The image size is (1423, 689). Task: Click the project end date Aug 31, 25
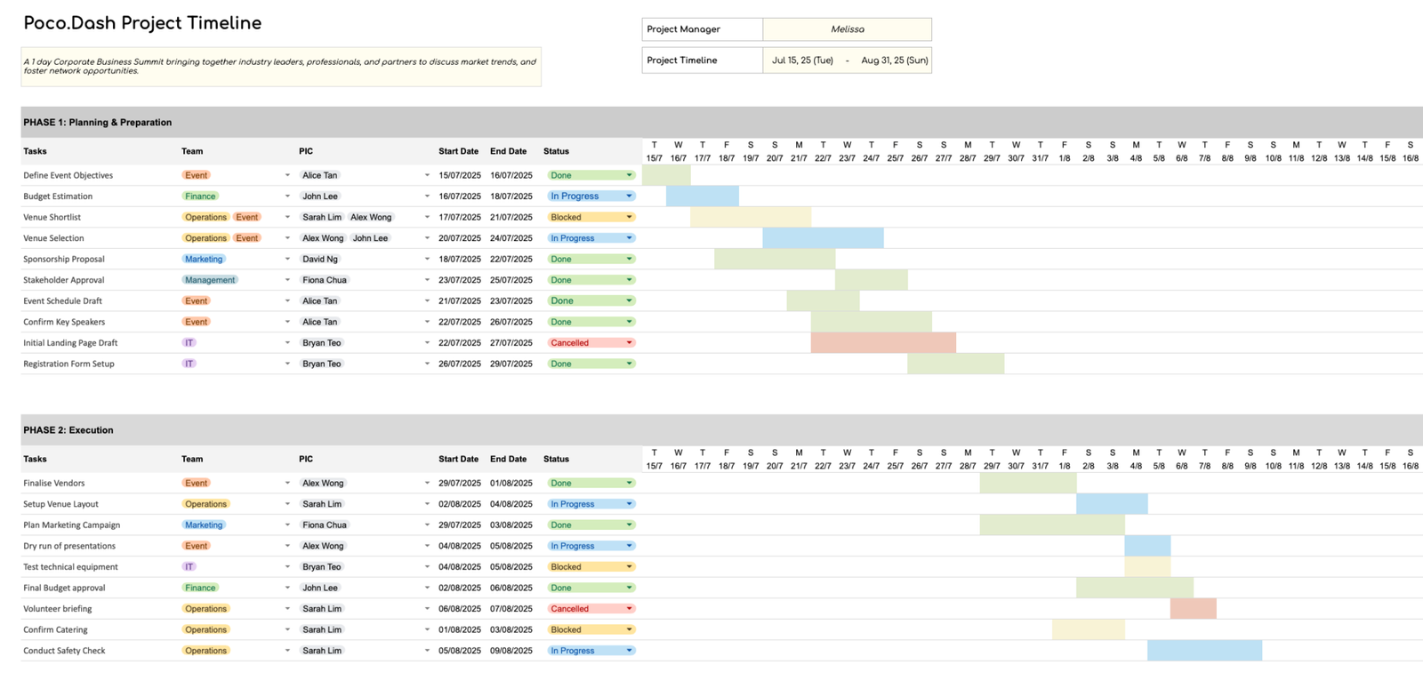pyautogui.click(x=894, y=60)
